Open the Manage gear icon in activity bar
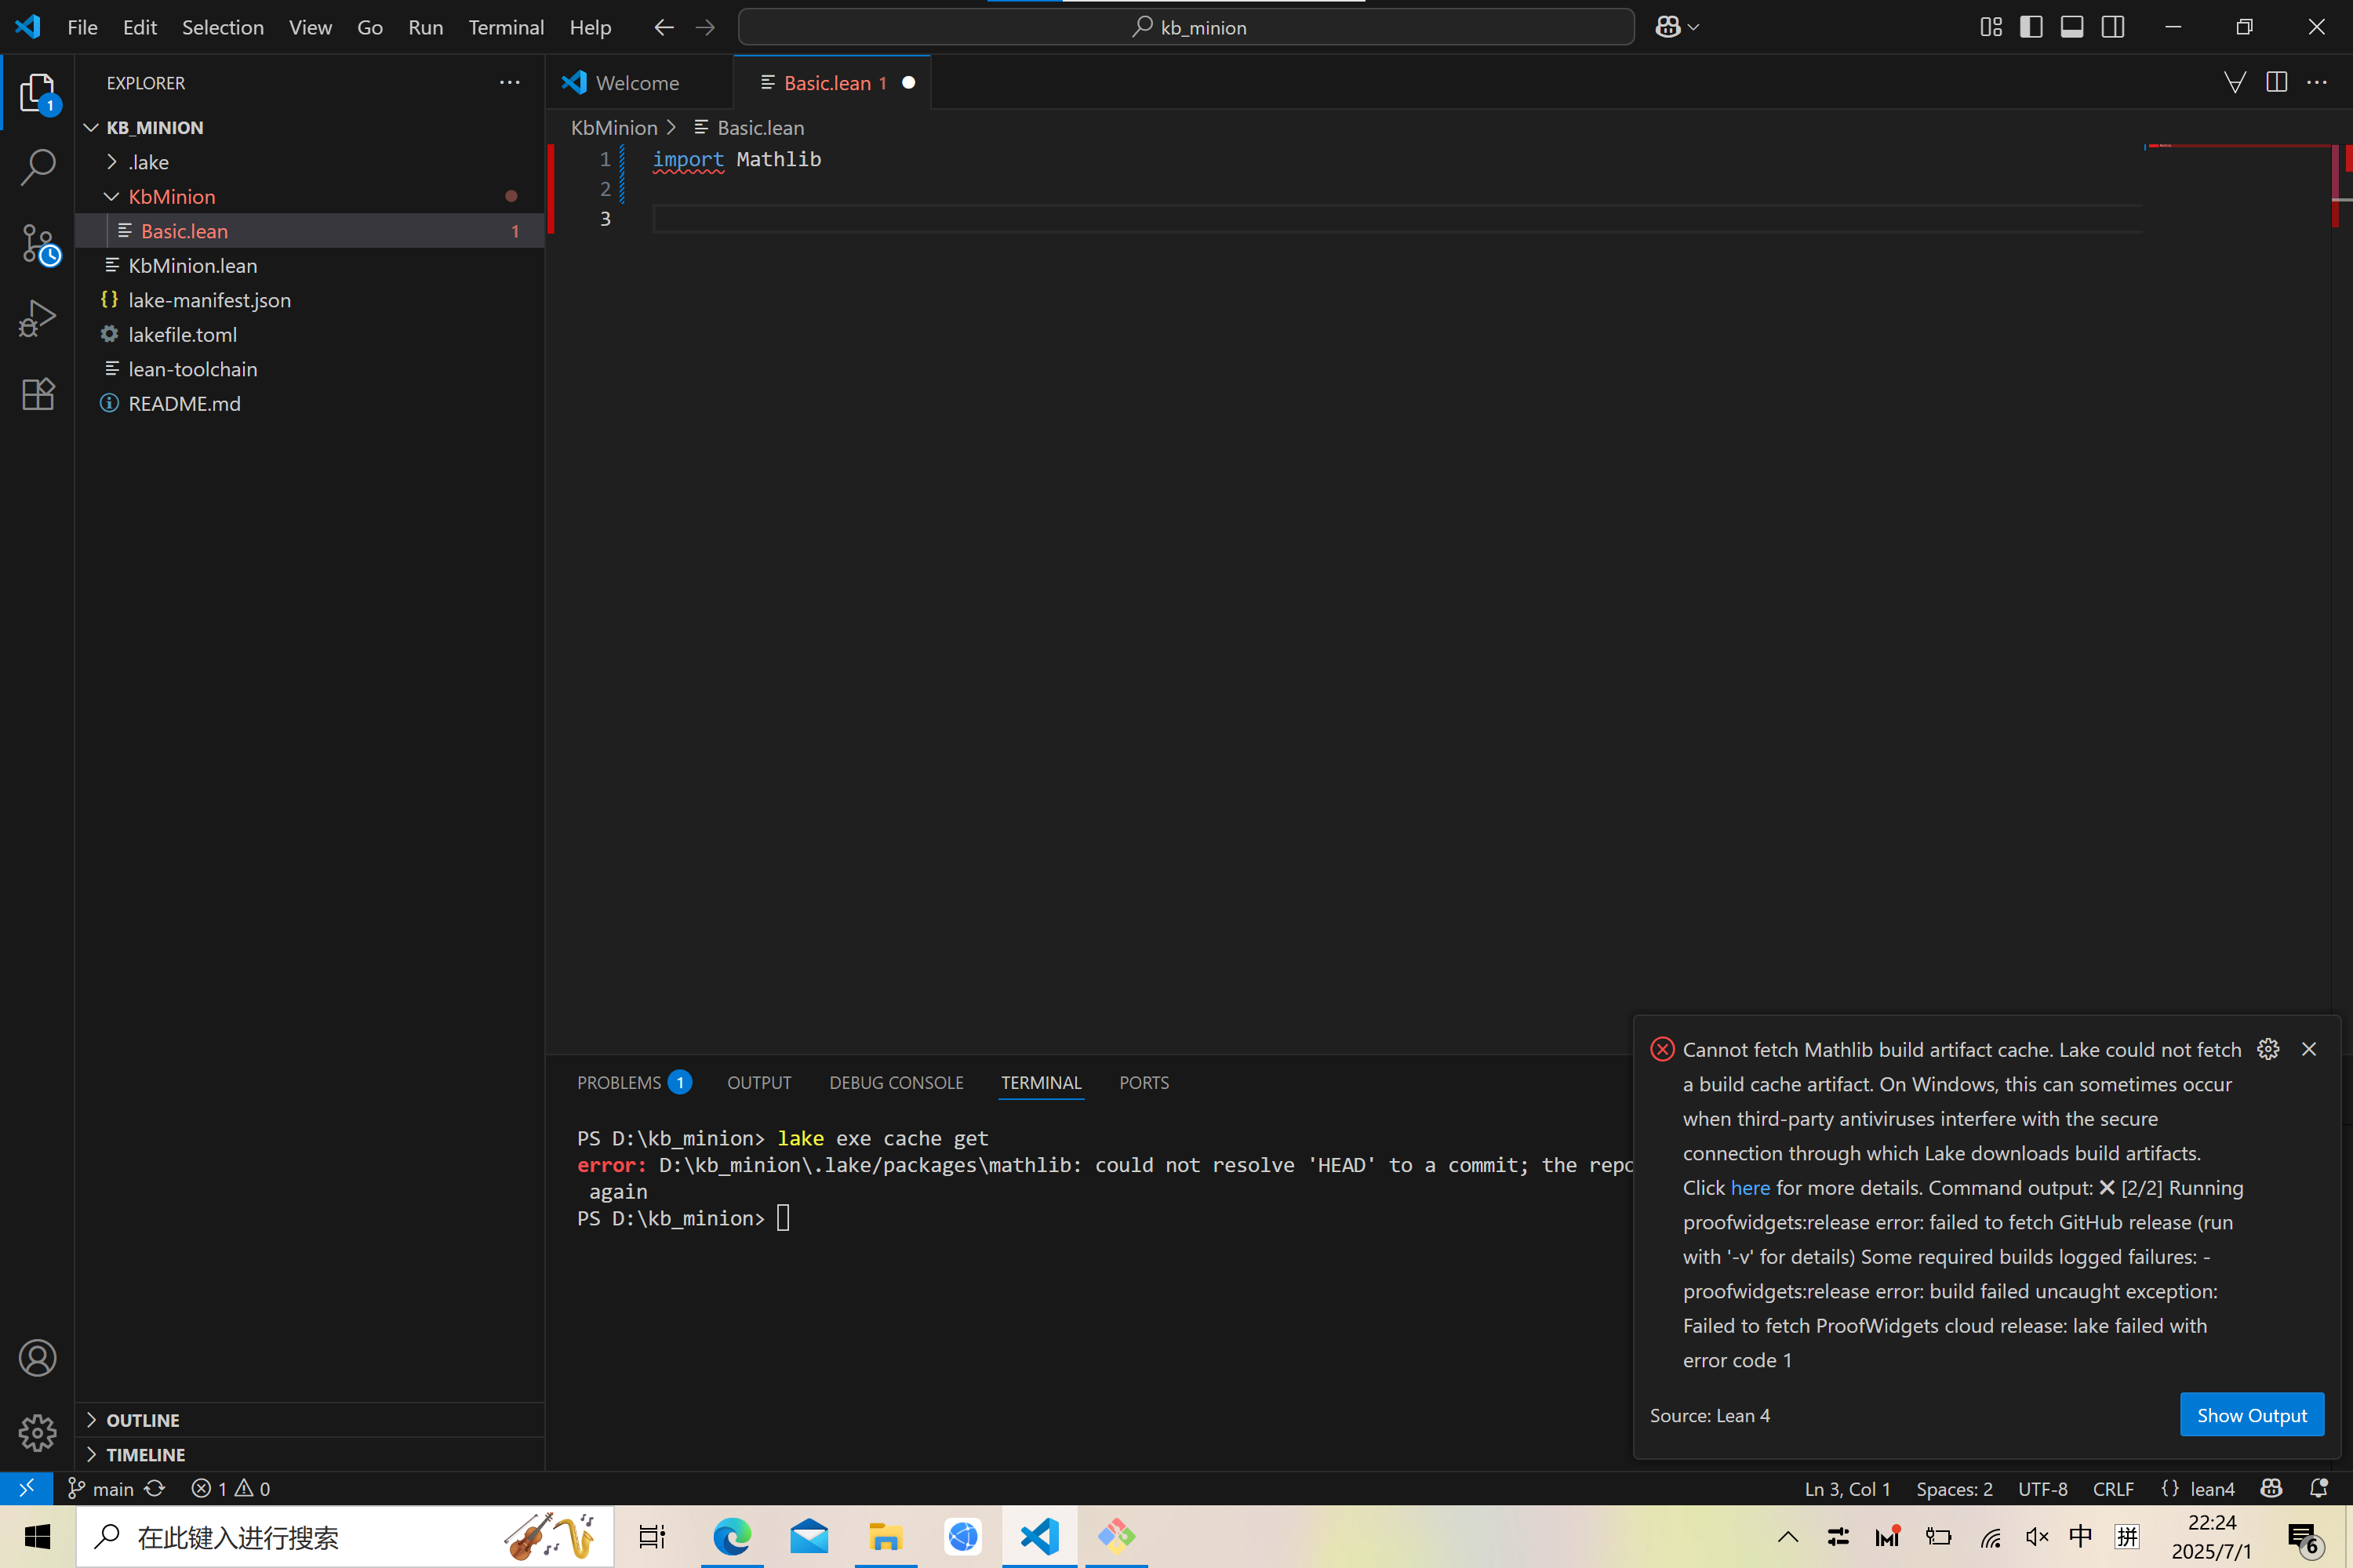The width and height of the screenshot is (2353, 1568). (37, 1432)
